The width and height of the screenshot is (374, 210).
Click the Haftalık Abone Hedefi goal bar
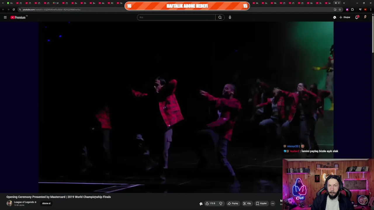187,6
